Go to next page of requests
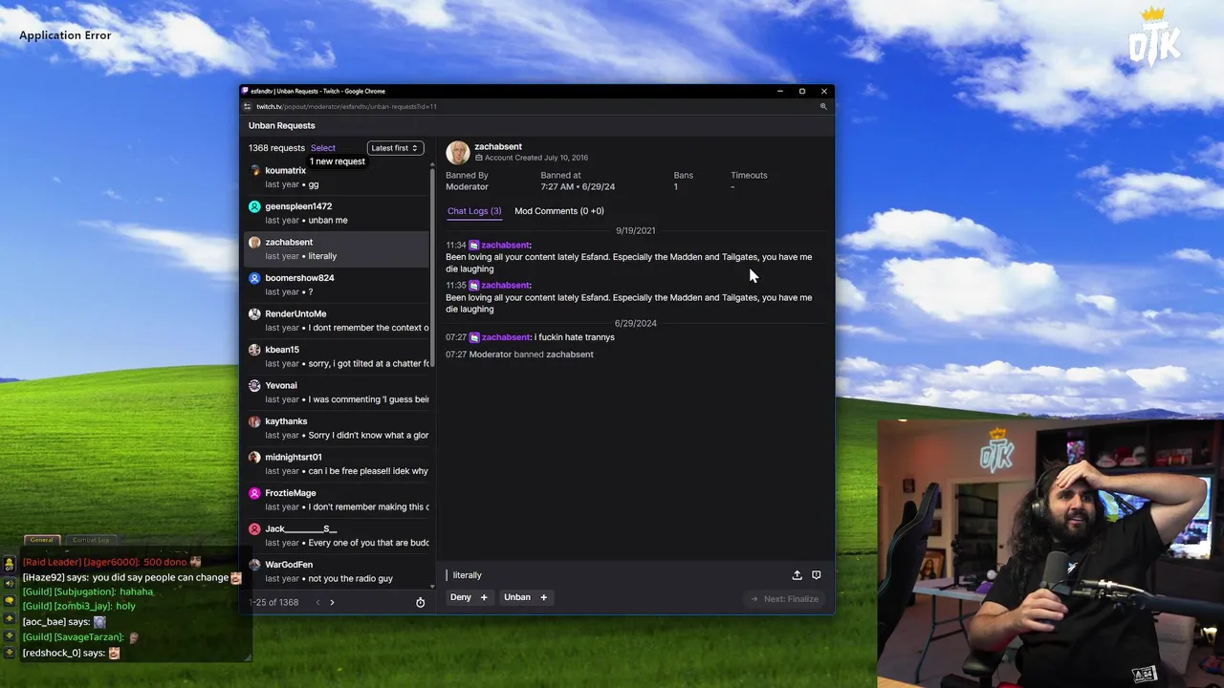The width and height of the screenshot is (1224, 688). (332, 602)
